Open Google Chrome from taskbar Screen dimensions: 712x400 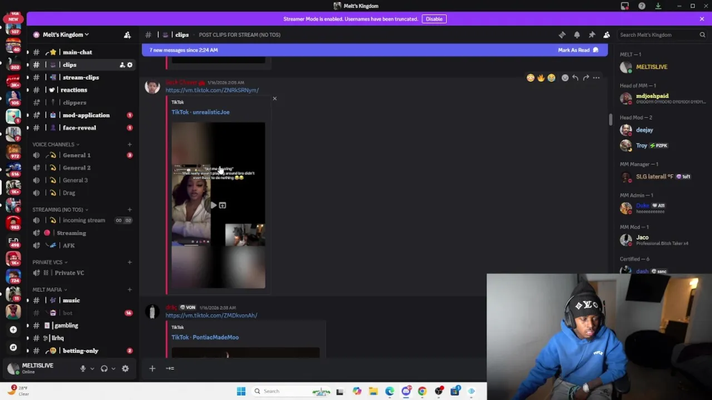(x=422, y=391)
